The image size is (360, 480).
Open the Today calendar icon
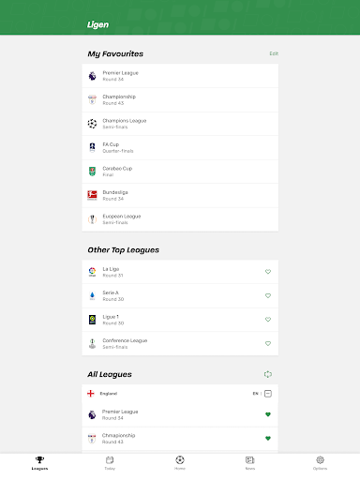(x=110, y=459)
